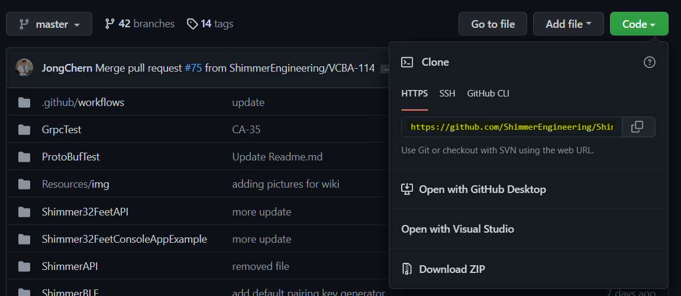
Task: View the 42 branches link
Action: click(x=140, y=24)
